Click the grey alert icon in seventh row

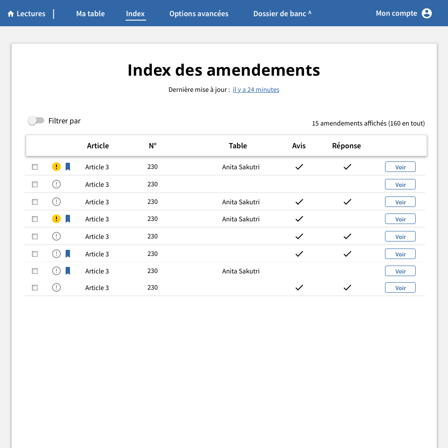[x=56, y=271]
